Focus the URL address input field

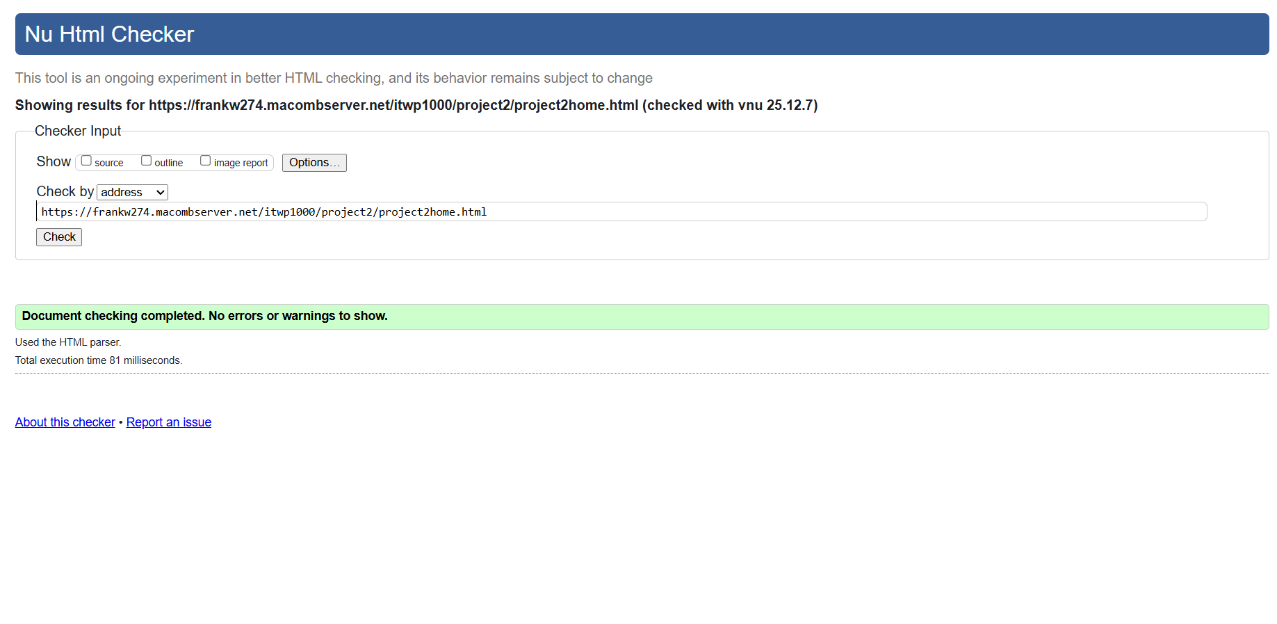(621, 212)
